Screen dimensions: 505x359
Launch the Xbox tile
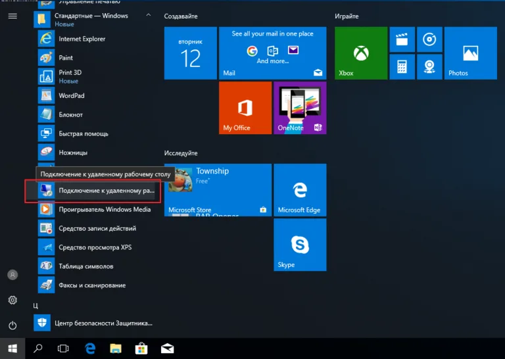click(361, 53)
